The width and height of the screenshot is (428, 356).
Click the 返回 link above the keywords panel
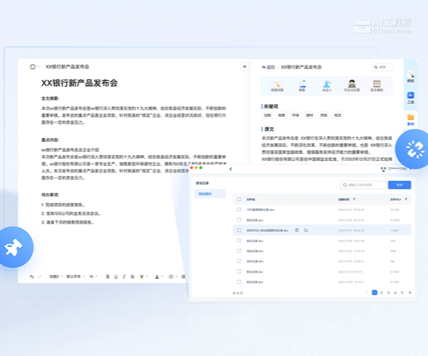click(x=269, y=67)
